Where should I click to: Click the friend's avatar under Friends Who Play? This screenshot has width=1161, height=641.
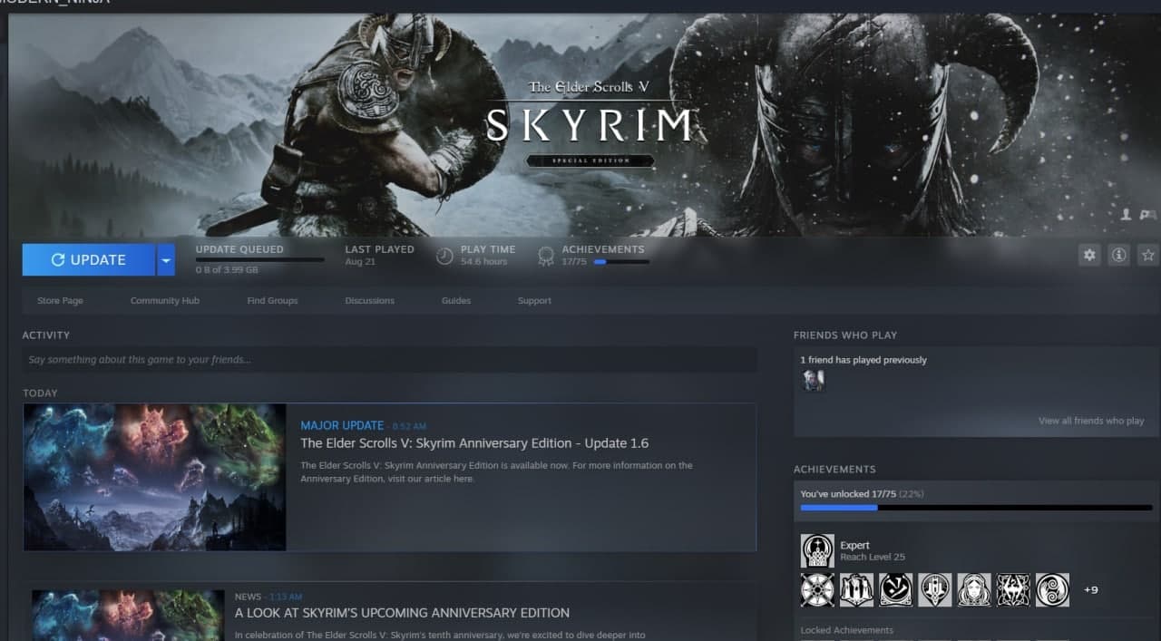[814, 381]
